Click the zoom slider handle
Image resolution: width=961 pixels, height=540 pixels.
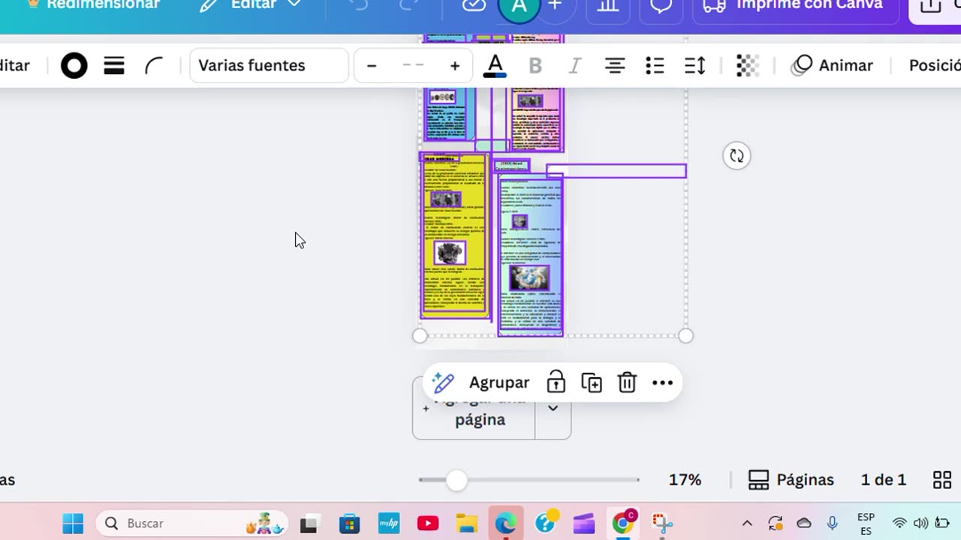click(456, 480)
